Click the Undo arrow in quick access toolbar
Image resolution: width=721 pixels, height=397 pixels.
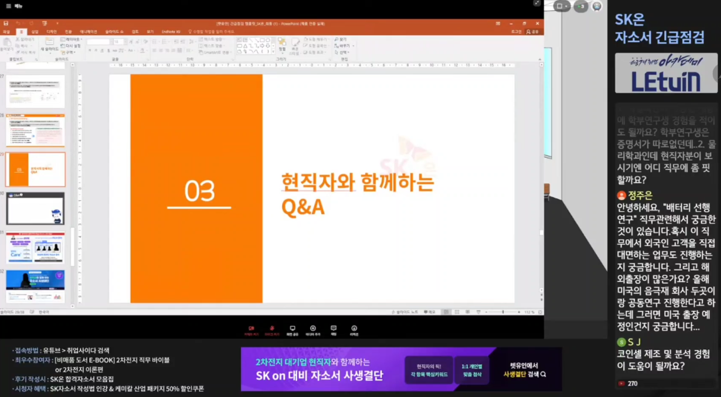19,23
